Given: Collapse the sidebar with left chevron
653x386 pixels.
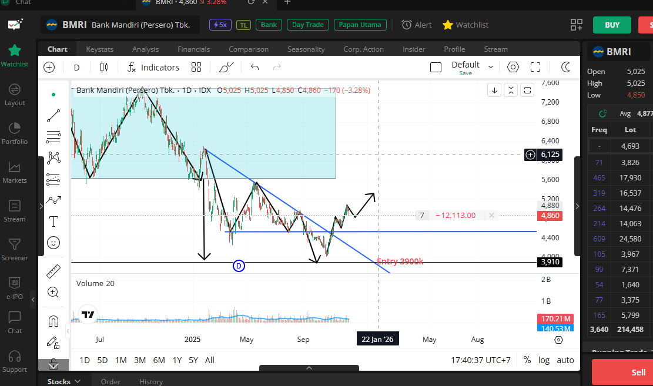Looking at the screenshot, I should click(x=34, y=300).
